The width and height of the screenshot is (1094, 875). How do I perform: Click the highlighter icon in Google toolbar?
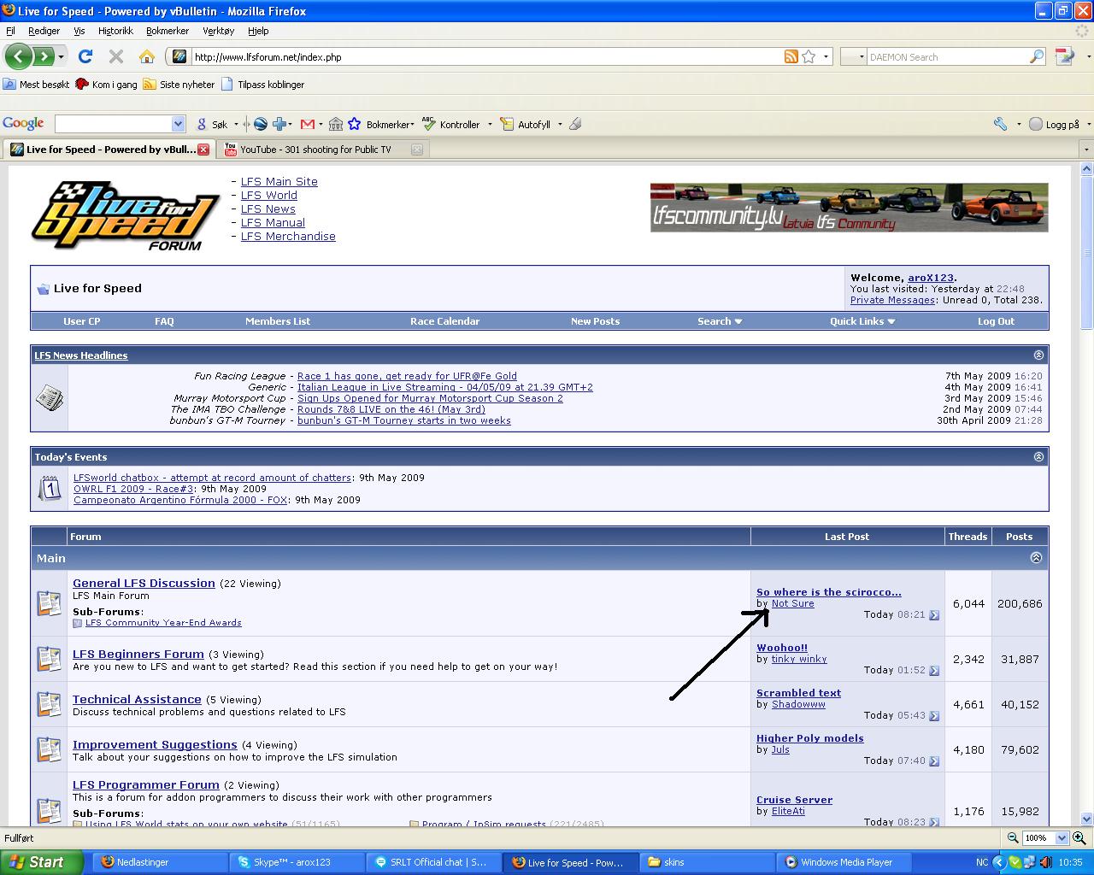(575, 124)
